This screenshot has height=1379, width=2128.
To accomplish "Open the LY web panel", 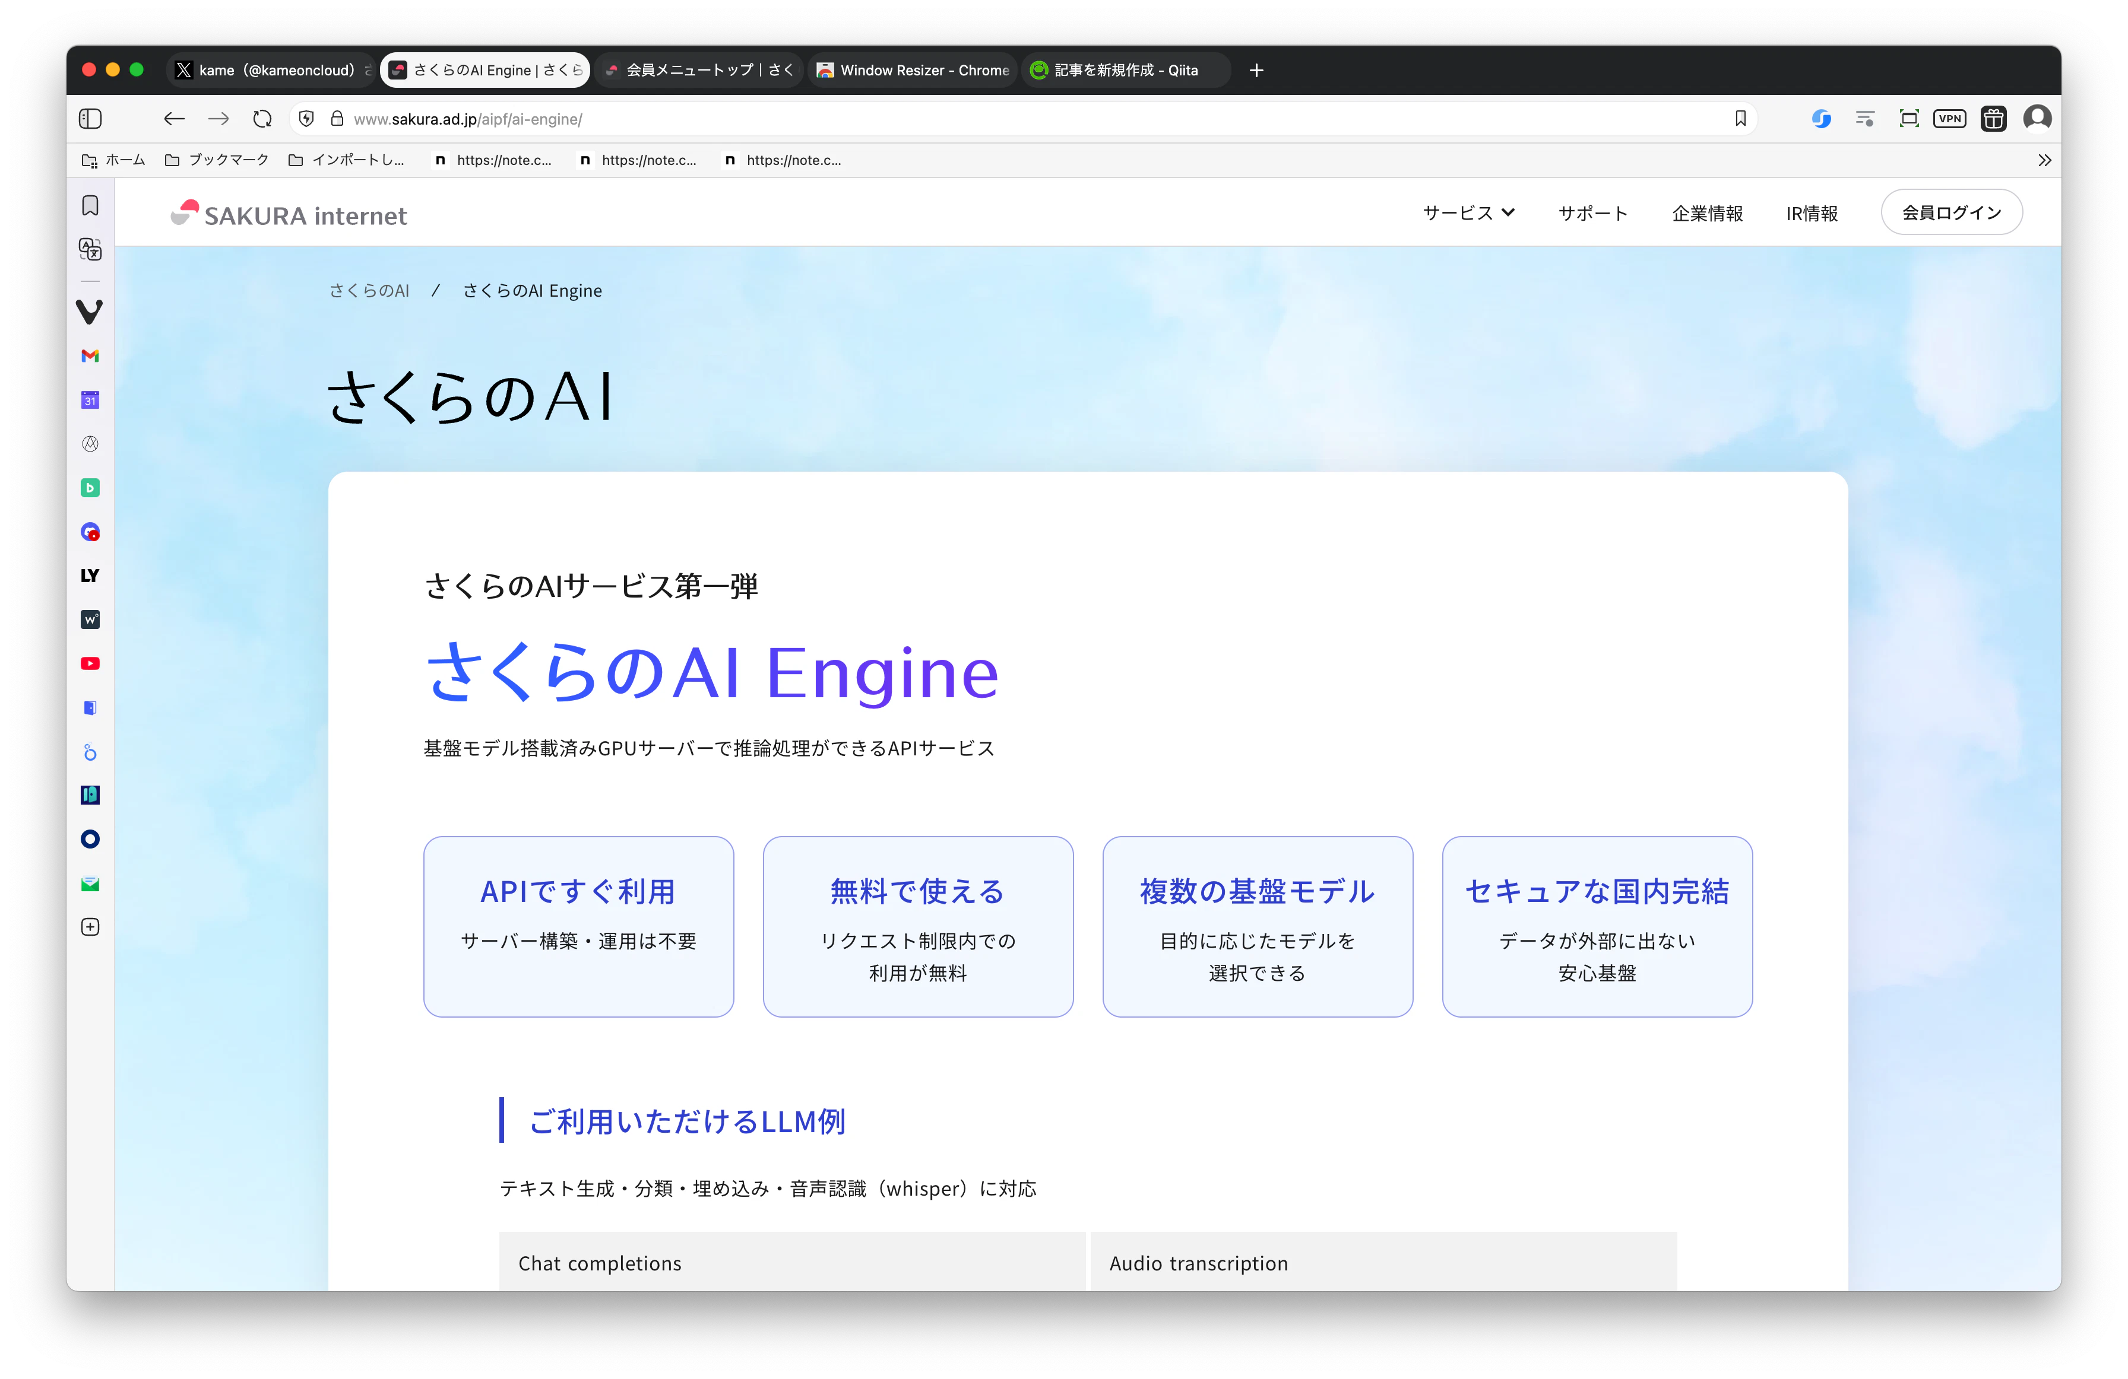I will (90, 576).
